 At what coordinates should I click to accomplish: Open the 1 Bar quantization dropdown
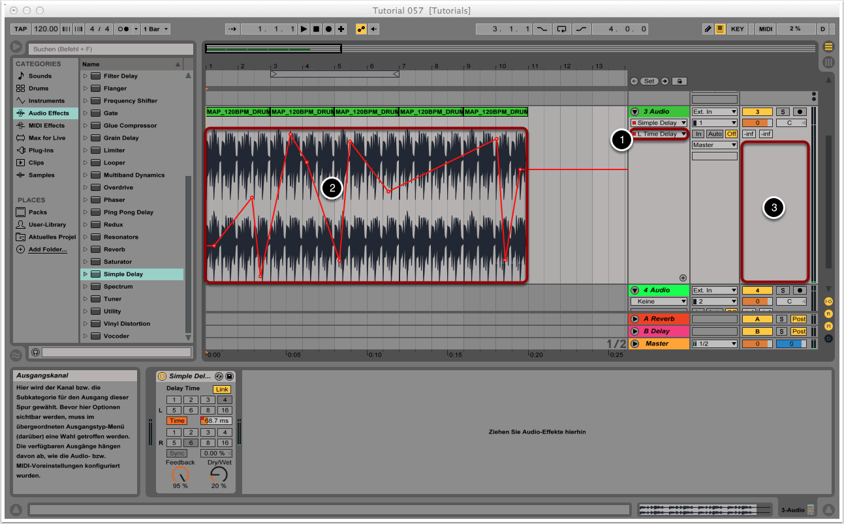[x=157, y=29]
